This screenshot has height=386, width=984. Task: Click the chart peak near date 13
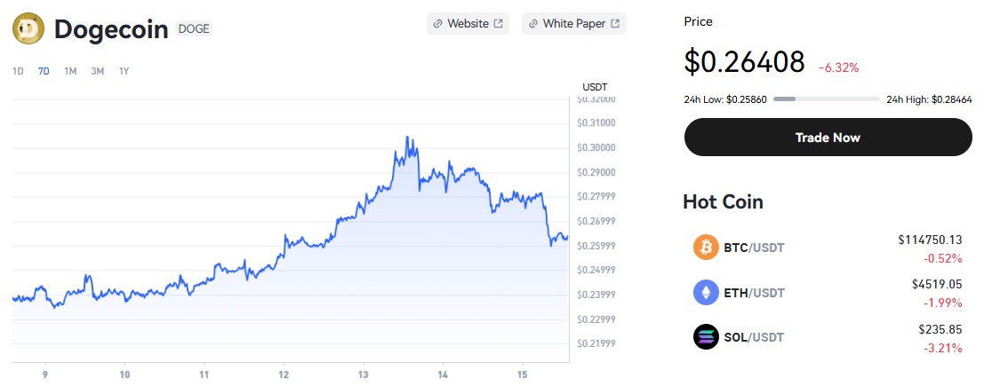(x=407, y=138)
